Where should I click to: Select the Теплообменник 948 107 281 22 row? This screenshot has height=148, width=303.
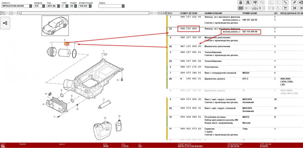[x=191, y=61]
